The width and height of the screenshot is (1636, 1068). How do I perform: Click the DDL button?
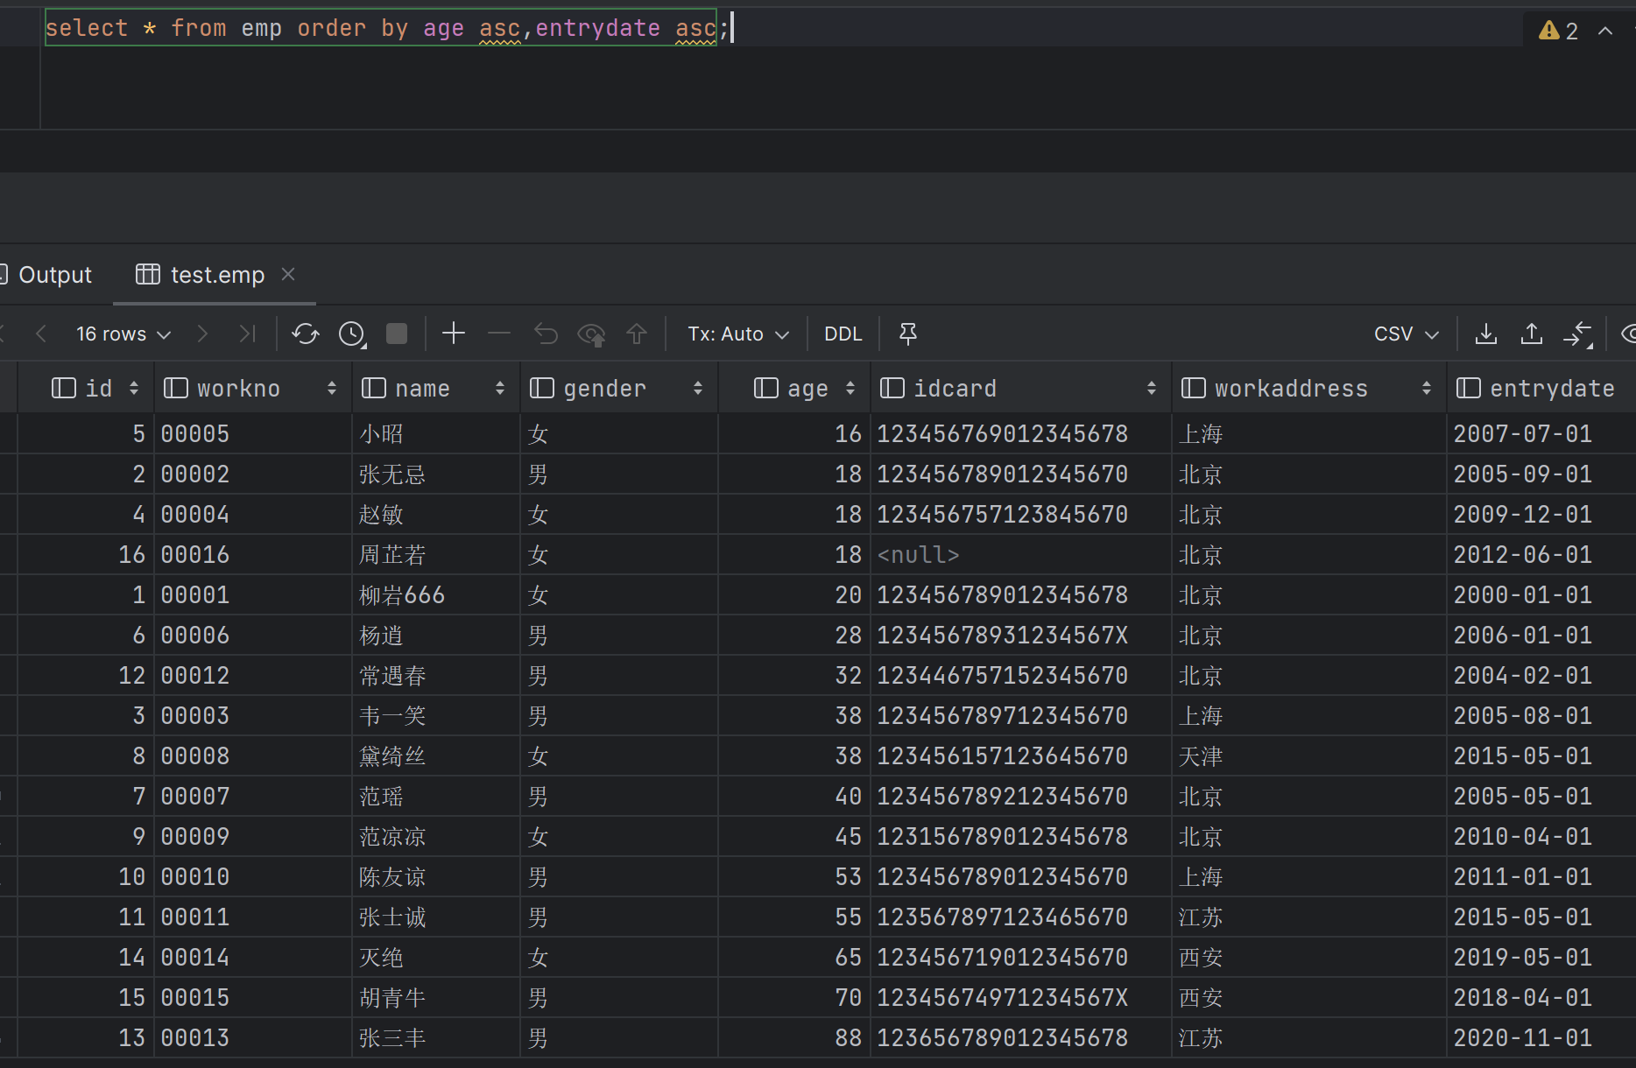(x=843, y=334)
